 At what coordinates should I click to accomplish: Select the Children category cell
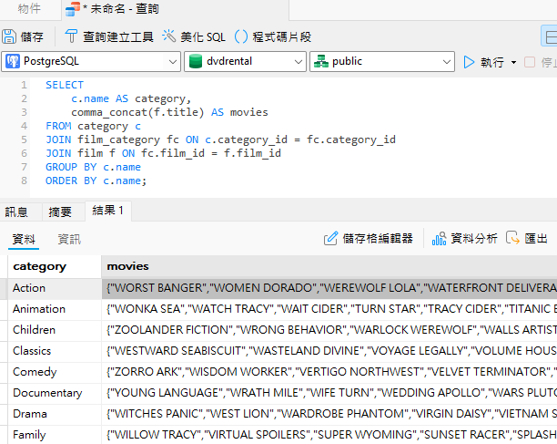(x=55, y=330)
